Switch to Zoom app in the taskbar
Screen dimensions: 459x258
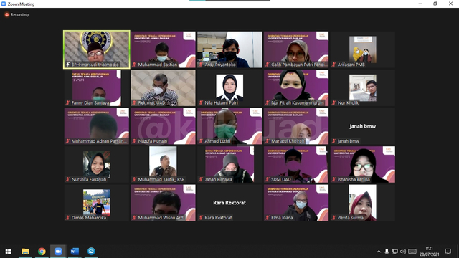58,252
